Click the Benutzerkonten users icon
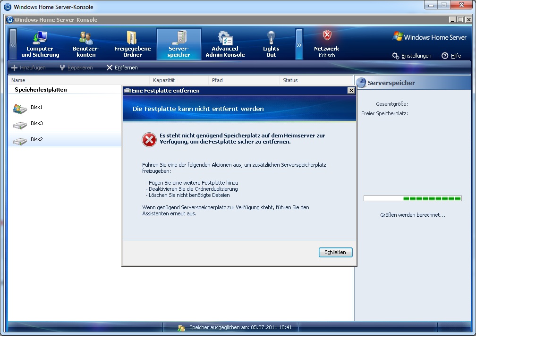This screenshot has width=544, height=340. coord(85,37)
